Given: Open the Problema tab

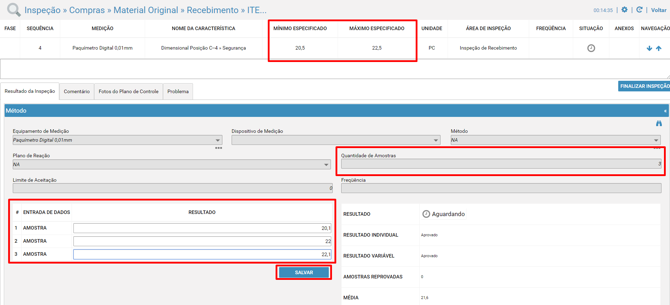Looking at the screenshot, I should [178, 91].
